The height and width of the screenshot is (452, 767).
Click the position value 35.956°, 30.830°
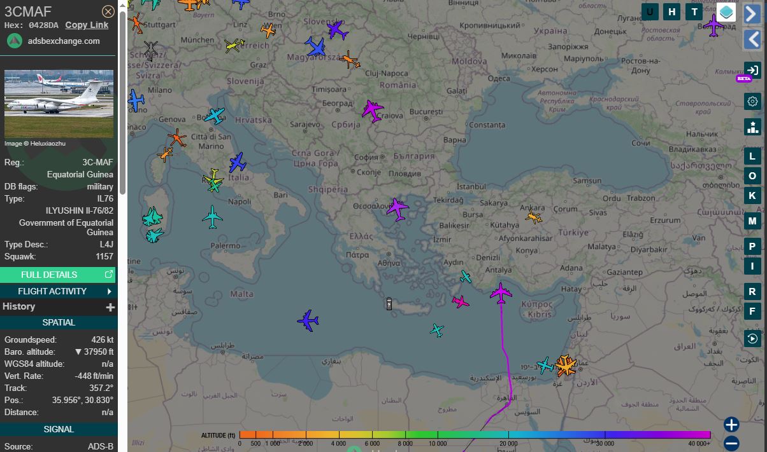pyautogui.click(x=83, y=400)
